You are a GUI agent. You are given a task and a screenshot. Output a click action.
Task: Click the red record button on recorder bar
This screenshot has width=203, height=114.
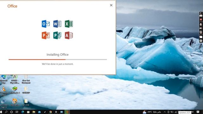click(201, 20)
